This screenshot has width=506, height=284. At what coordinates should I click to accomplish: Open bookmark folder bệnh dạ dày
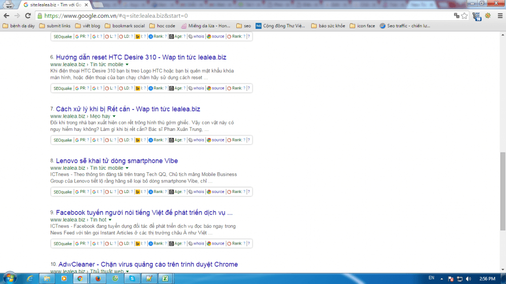click(19, 26)
